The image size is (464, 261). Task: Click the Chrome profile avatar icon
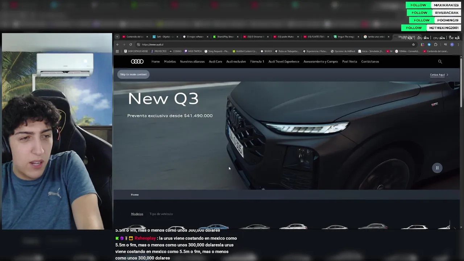[x=452, y=45]
